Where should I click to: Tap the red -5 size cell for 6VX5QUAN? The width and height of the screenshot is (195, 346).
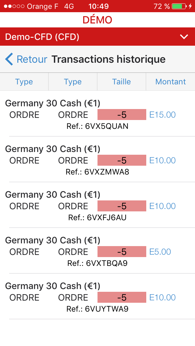(122, 115)
